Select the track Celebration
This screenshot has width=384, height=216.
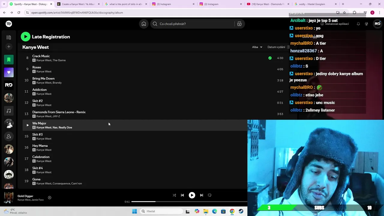click(41, 157)
